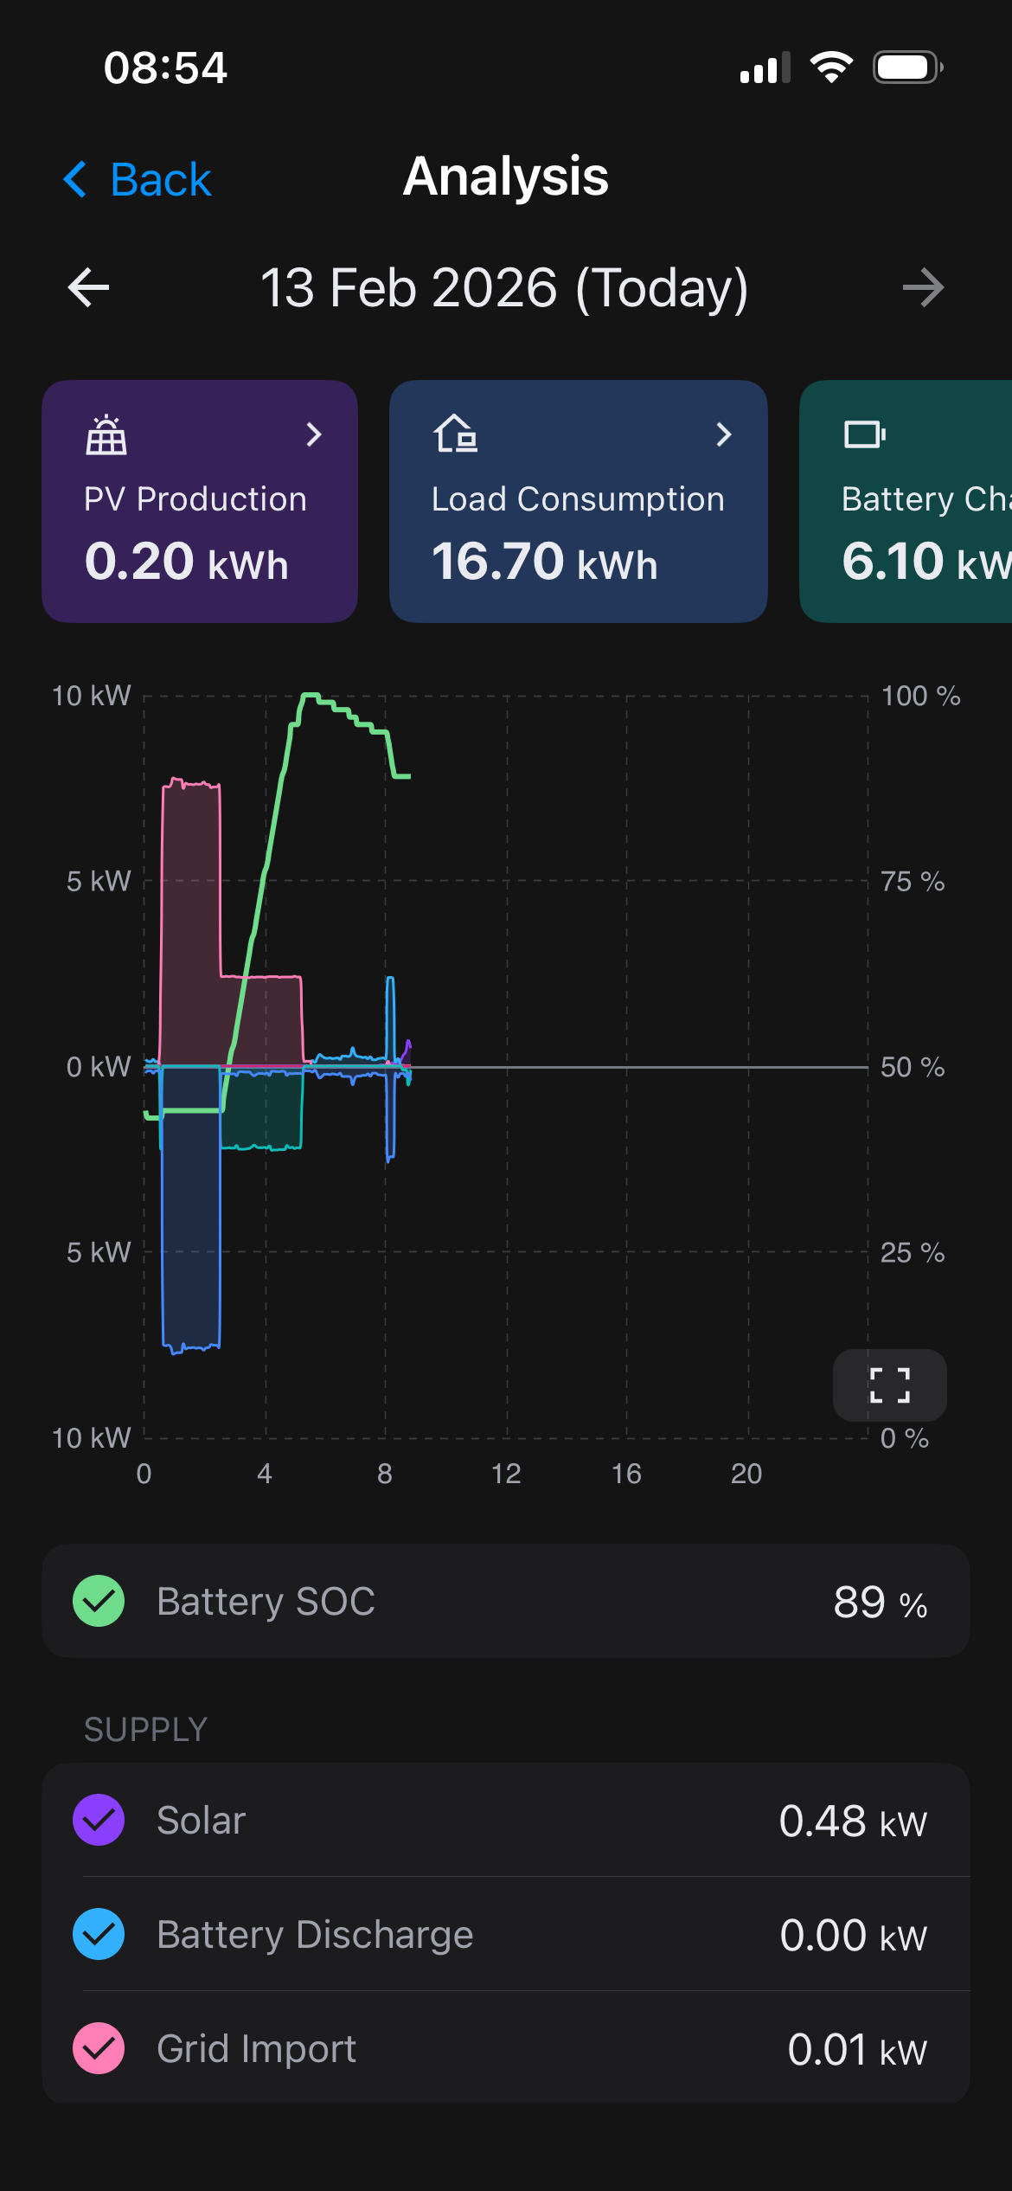This screenshot has height=2191, width=1012.
Task: Tap the battery icon on Battery Charge card
Action: tap(864, 434)
